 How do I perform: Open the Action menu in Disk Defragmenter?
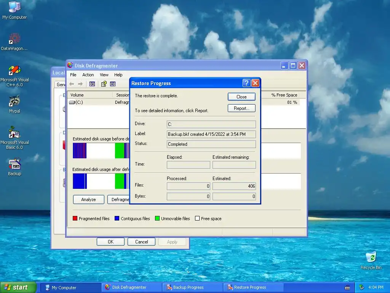click(88, 75)
